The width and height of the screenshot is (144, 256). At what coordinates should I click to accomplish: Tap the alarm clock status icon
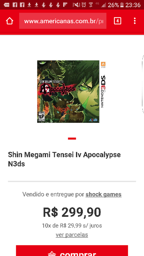[x=84, y=5]
